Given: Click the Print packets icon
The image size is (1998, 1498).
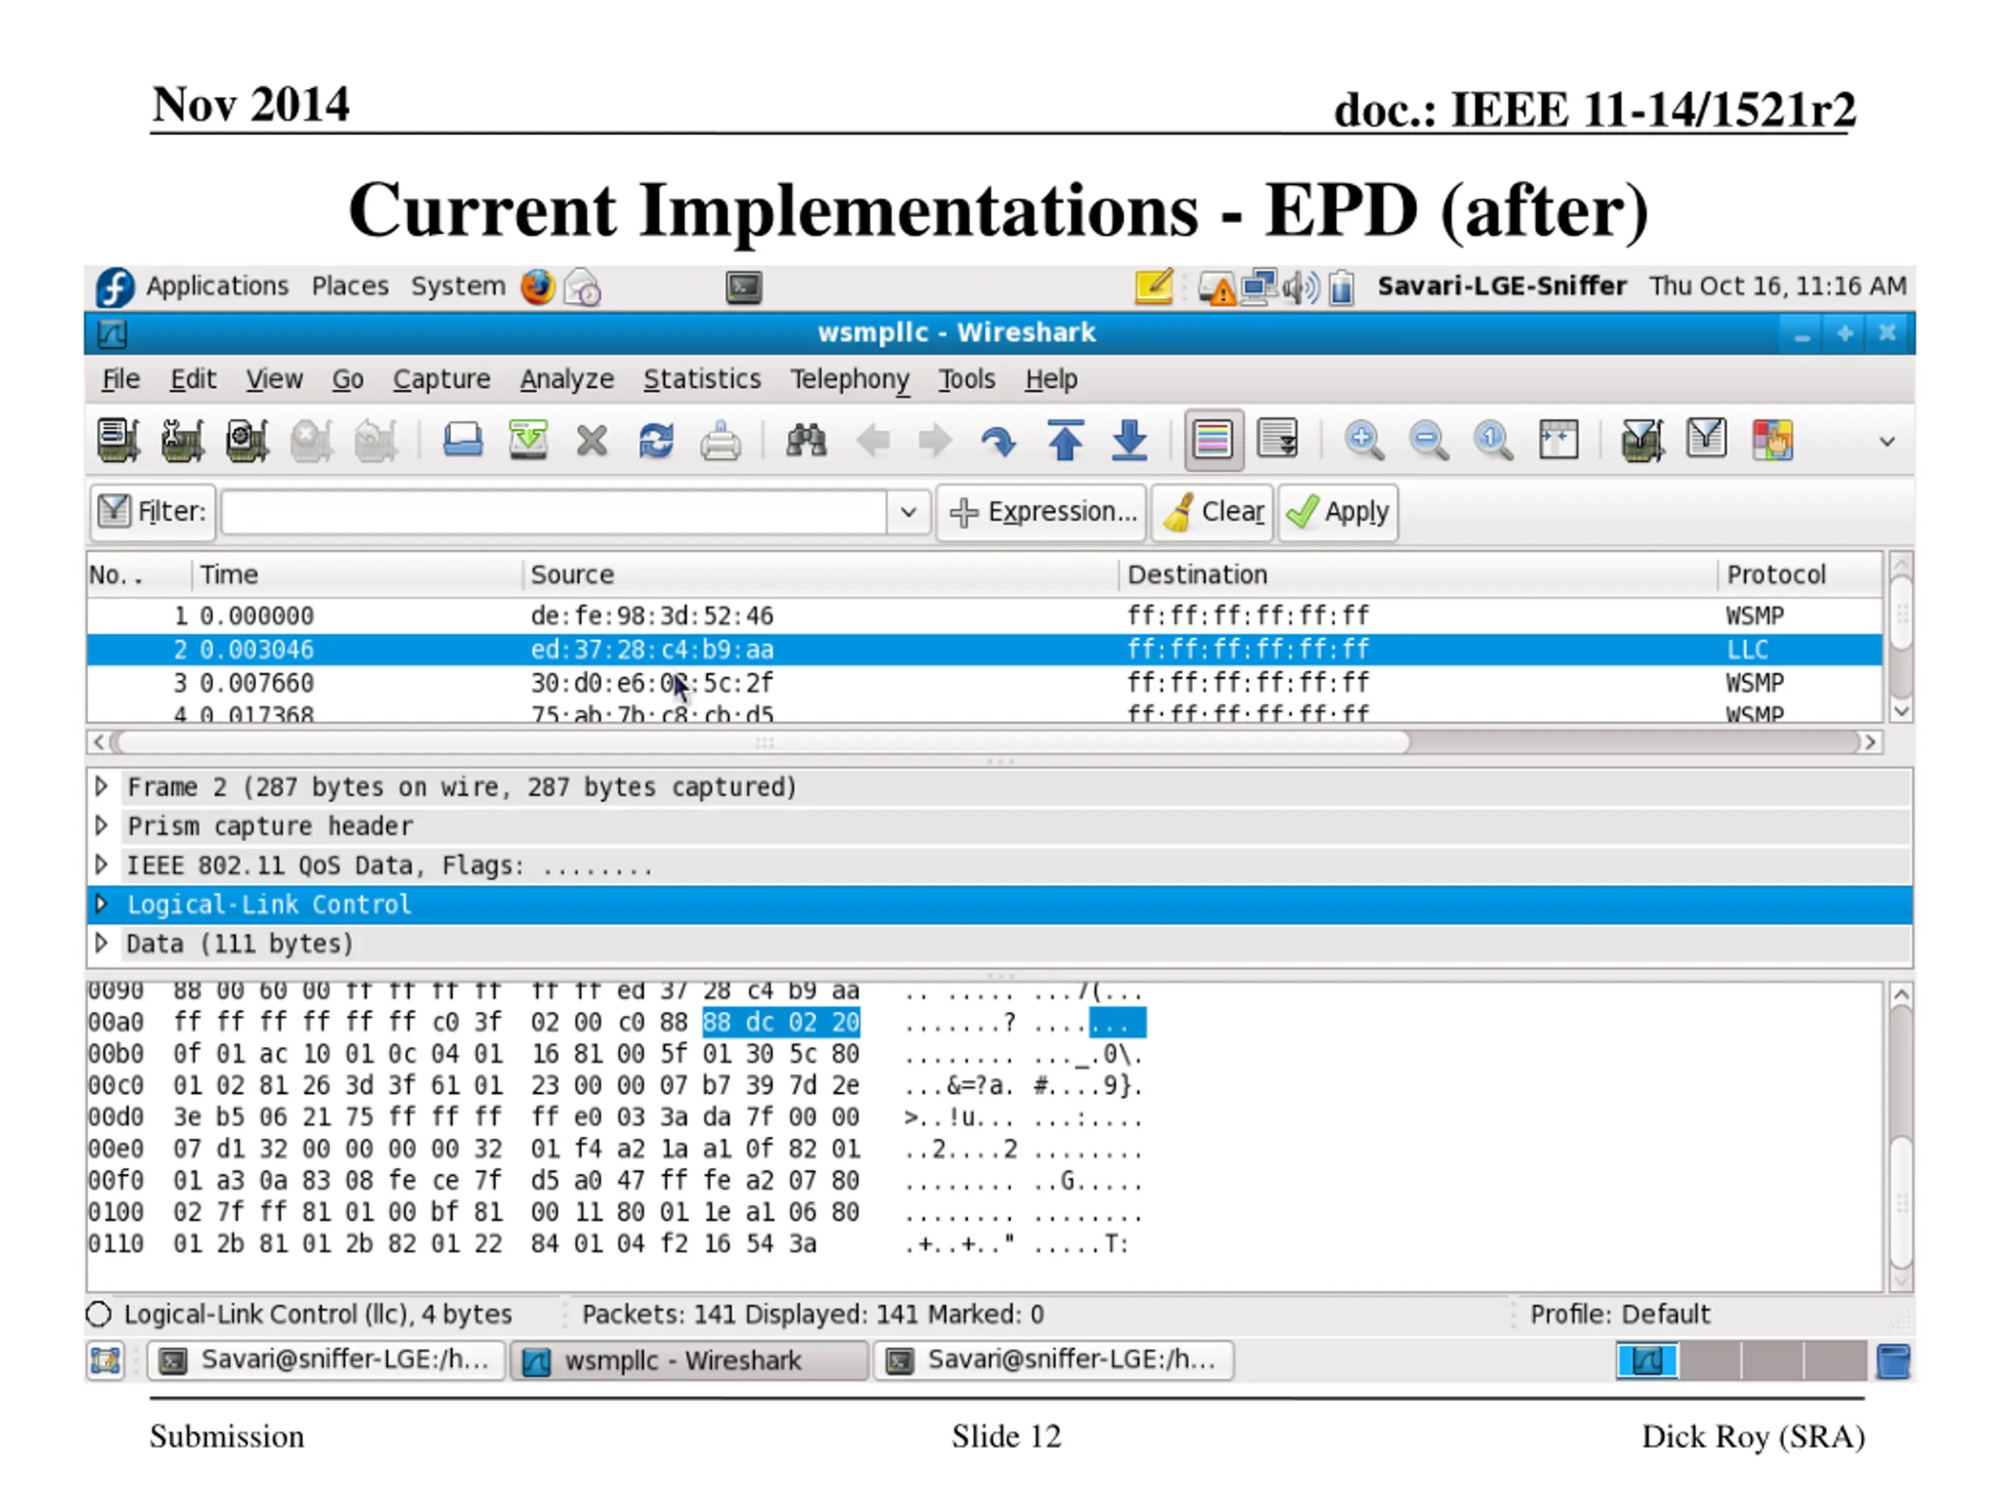Looking at the screenshot, I should 720,441.
